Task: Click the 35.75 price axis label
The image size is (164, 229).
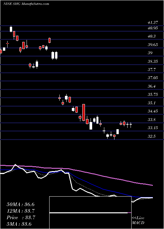Action: pos(153,95)
